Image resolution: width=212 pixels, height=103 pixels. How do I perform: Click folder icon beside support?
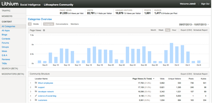pos(36,87)
